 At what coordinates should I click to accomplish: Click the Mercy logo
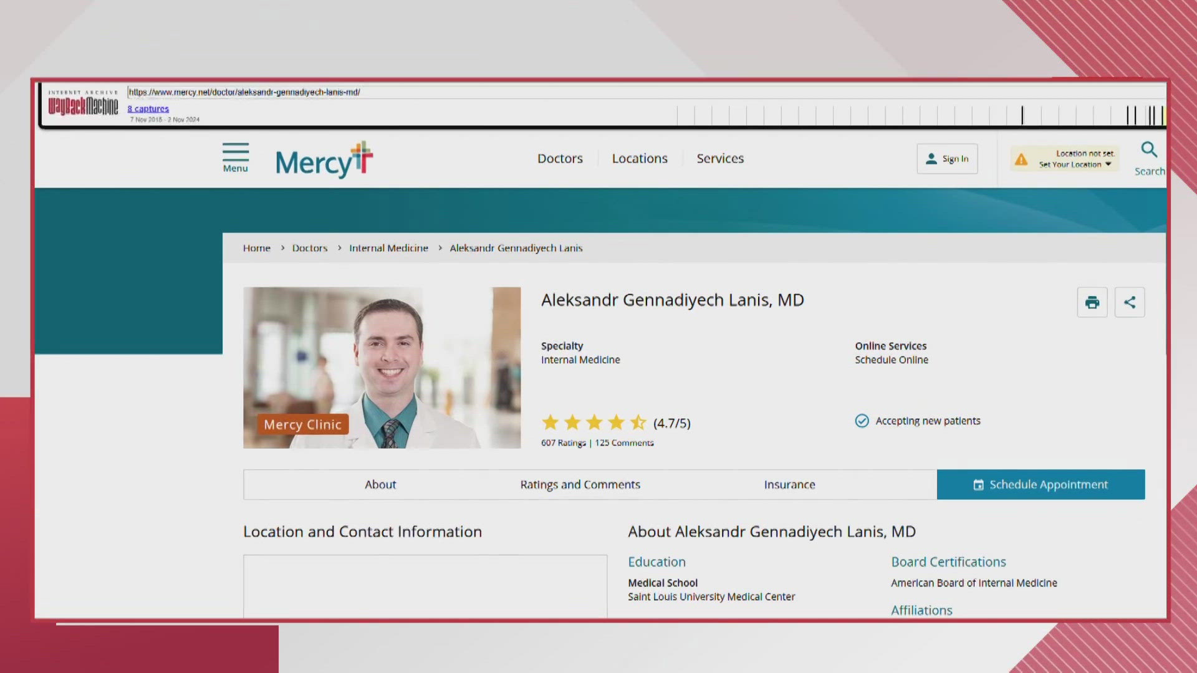point(324,160)
